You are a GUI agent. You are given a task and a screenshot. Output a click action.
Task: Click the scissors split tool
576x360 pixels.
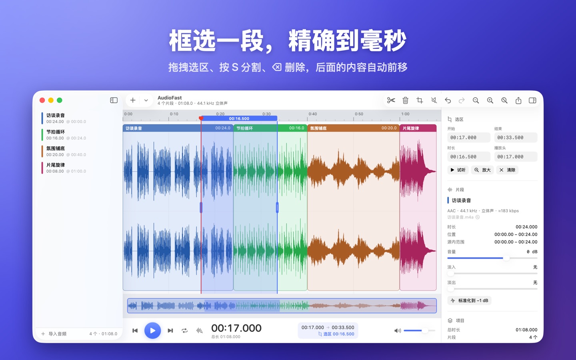click(391, 100)
